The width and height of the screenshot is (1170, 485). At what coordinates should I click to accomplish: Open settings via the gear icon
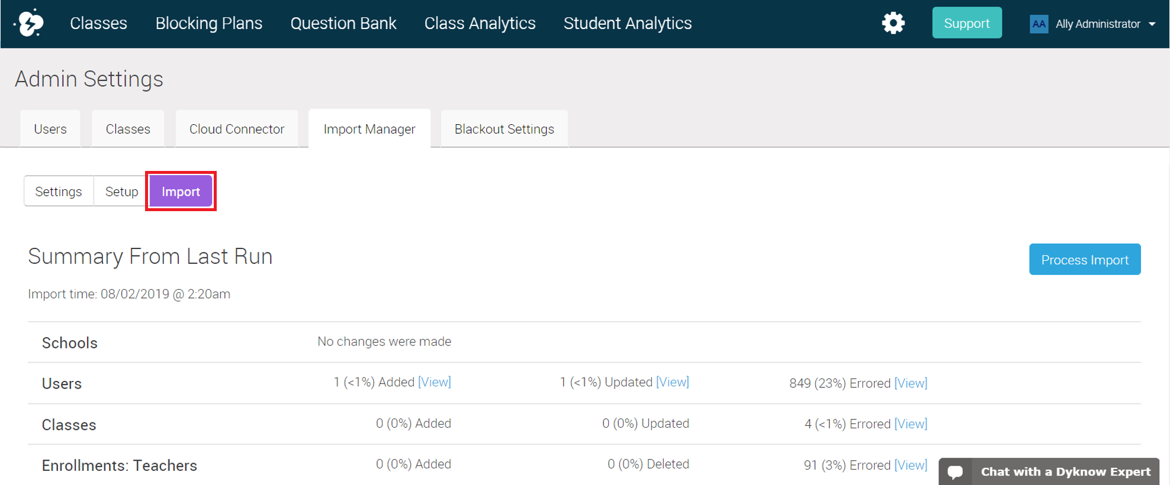pyautogui.click(x=893, y=23)
